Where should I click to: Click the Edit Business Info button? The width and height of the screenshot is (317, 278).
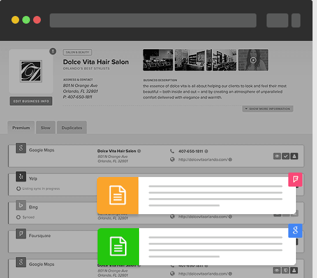coord(31,101)
